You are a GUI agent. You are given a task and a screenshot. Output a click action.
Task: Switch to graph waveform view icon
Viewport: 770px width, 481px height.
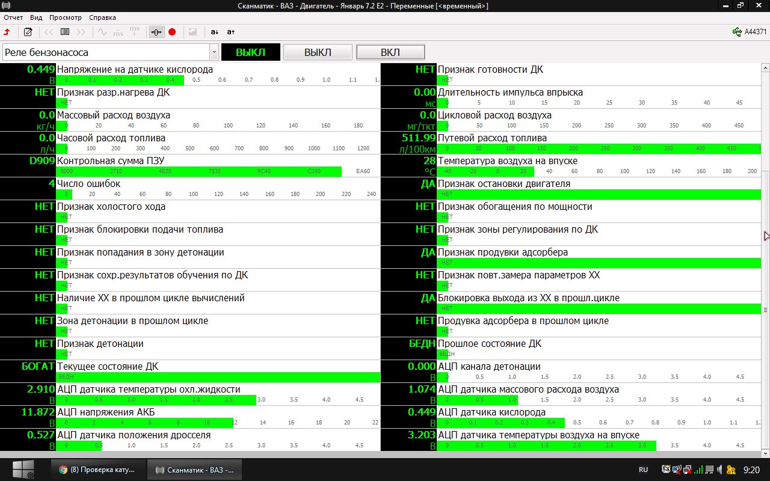(x=103, y=32)
